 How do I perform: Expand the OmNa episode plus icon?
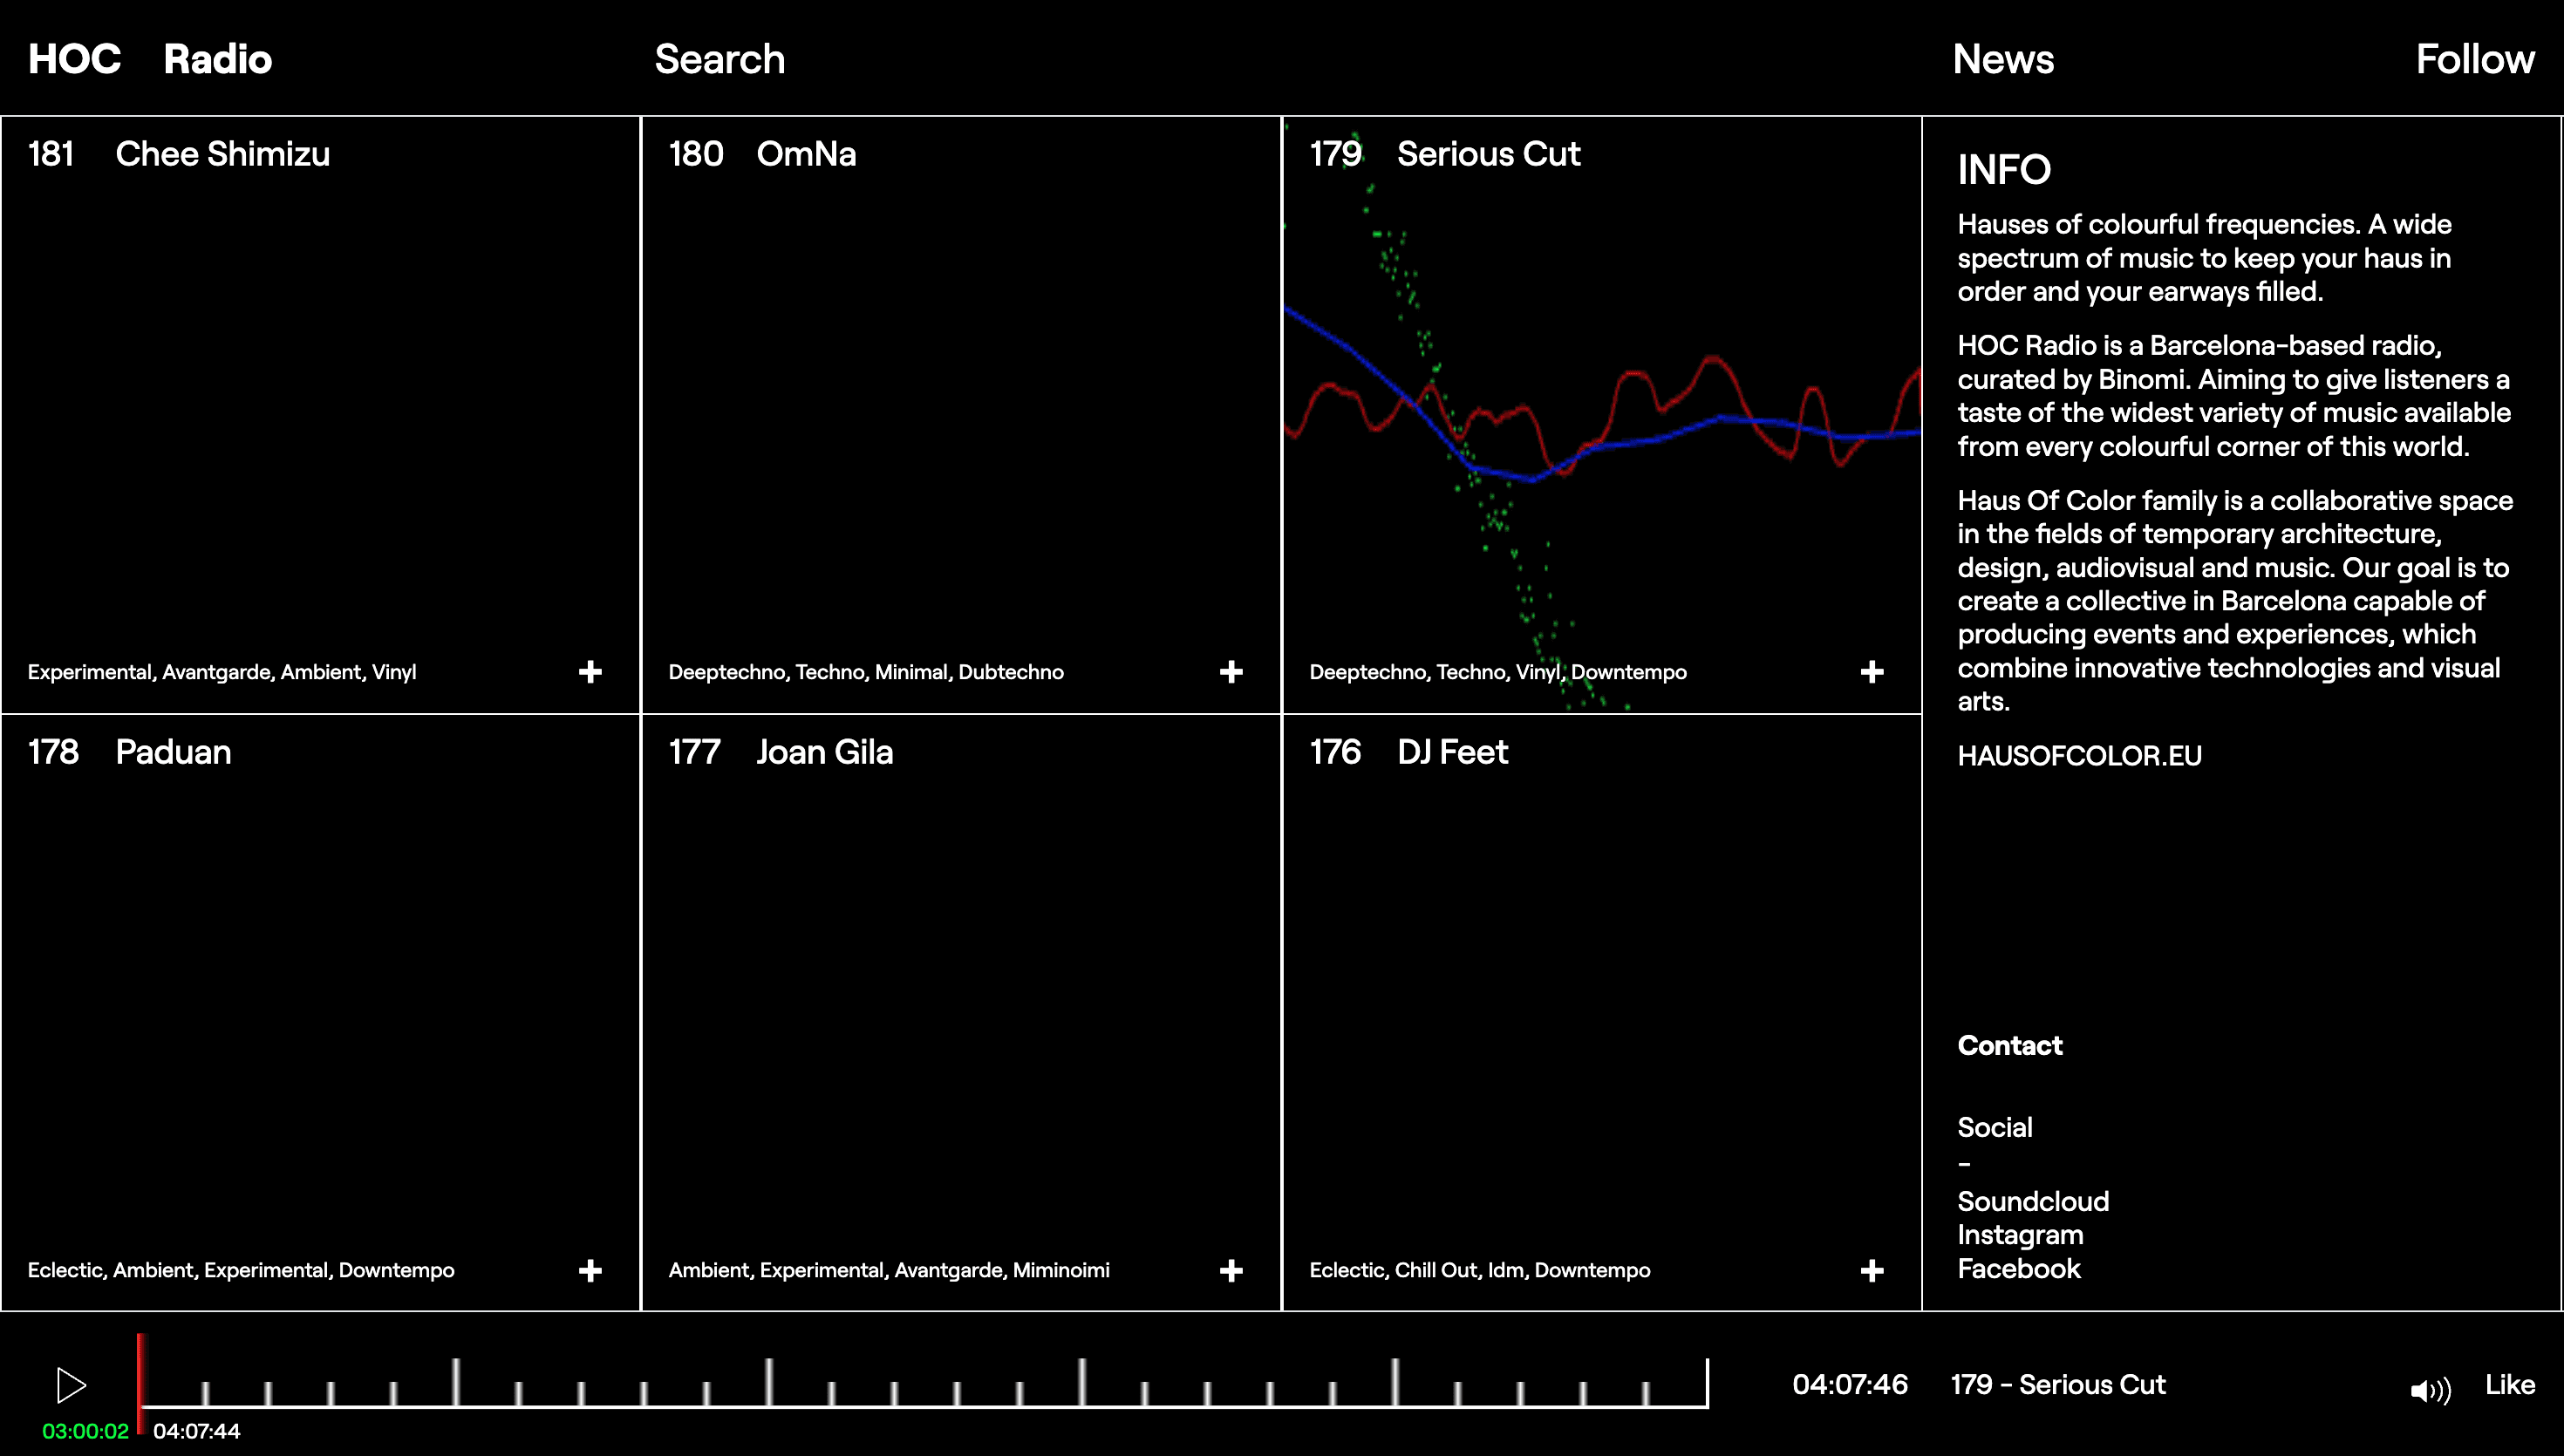pyautogui.click(x=1231, y=672)
